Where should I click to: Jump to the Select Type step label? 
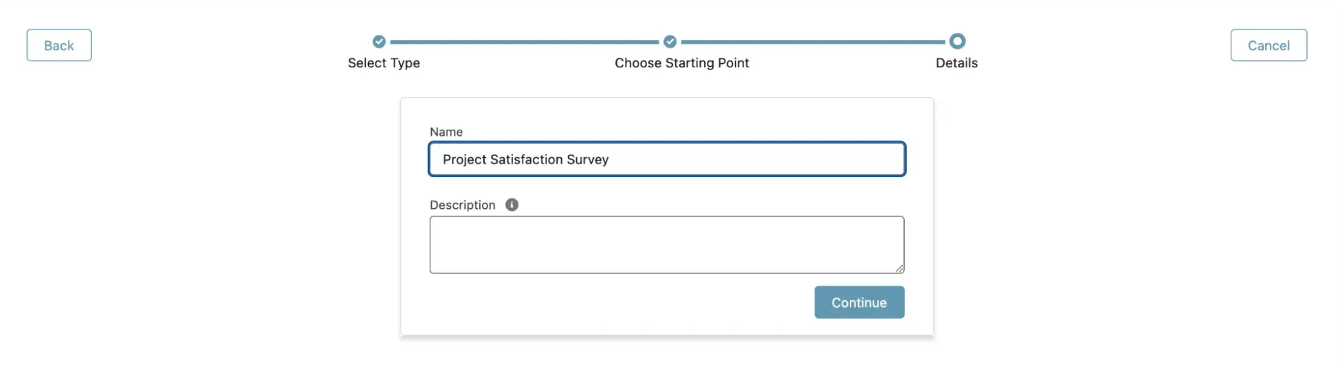pyautogui.click(x=384, y=63)
